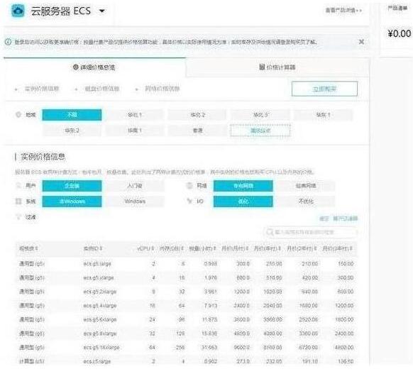Click the 用户 person icon
The image size is (413, 374).
point(18,186)
